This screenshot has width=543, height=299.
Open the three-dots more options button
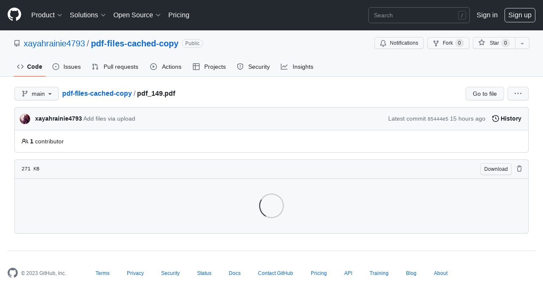pyautogui.click(x=518, y=94)
